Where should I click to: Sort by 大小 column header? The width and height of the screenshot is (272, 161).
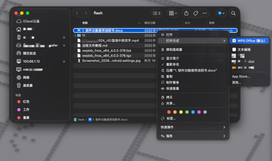(x=187, y=23)
